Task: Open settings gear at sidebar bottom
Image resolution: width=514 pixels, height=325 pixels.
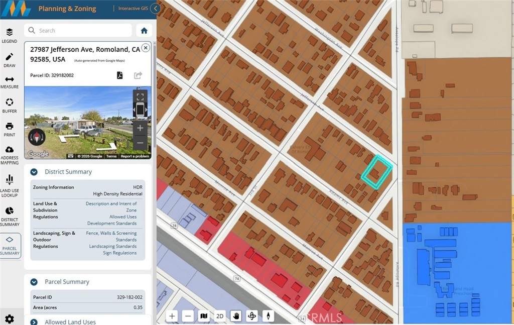Action: click(10, 319)
